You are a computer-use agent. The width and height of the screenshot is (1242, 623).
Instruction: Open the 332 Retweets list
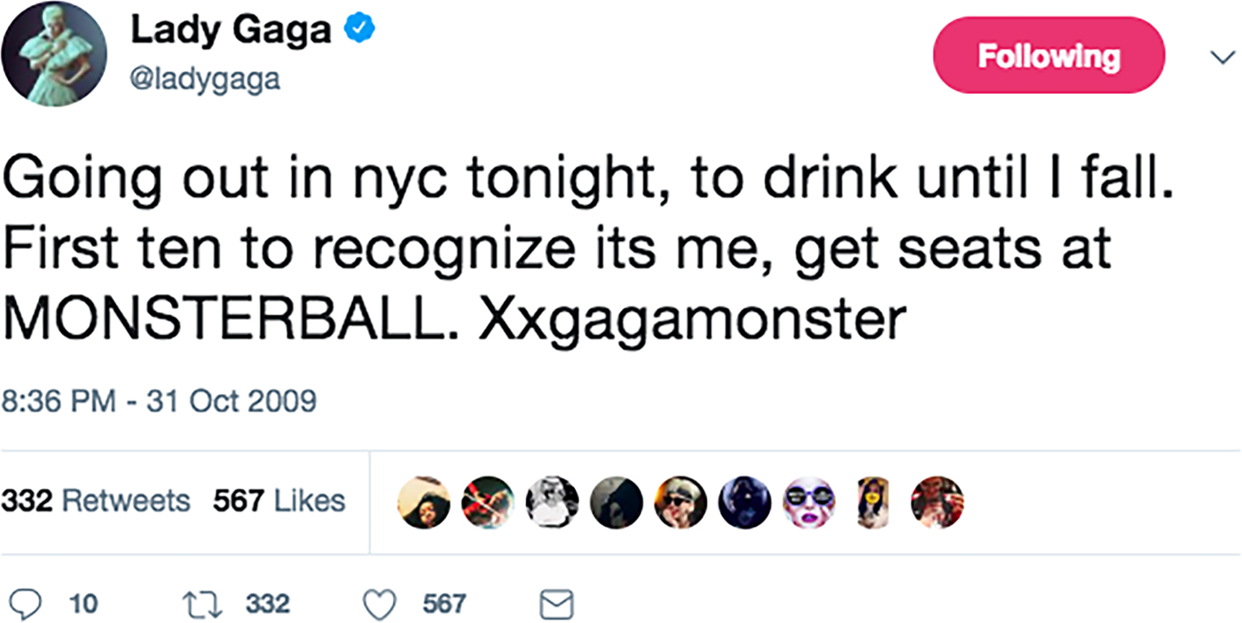pyautogui.click(x=95, y=502)
